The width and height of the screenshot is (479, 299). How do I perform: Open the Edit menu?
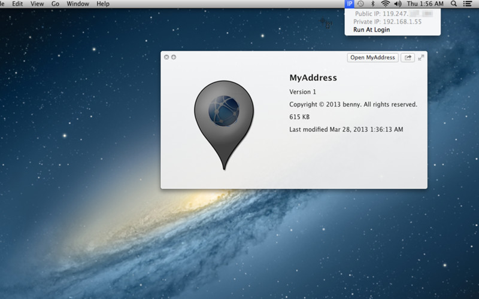tap(17, 4)
